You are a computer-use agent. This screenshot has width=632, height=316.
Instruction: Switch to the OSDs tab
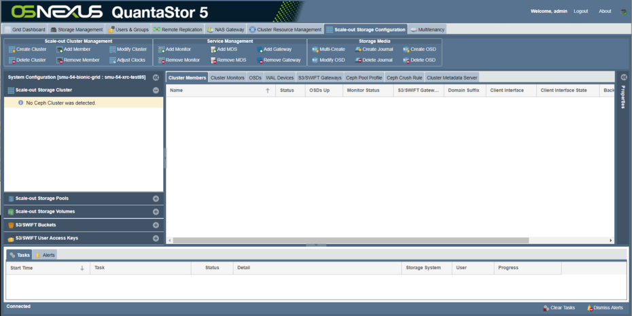click(255, 77)
